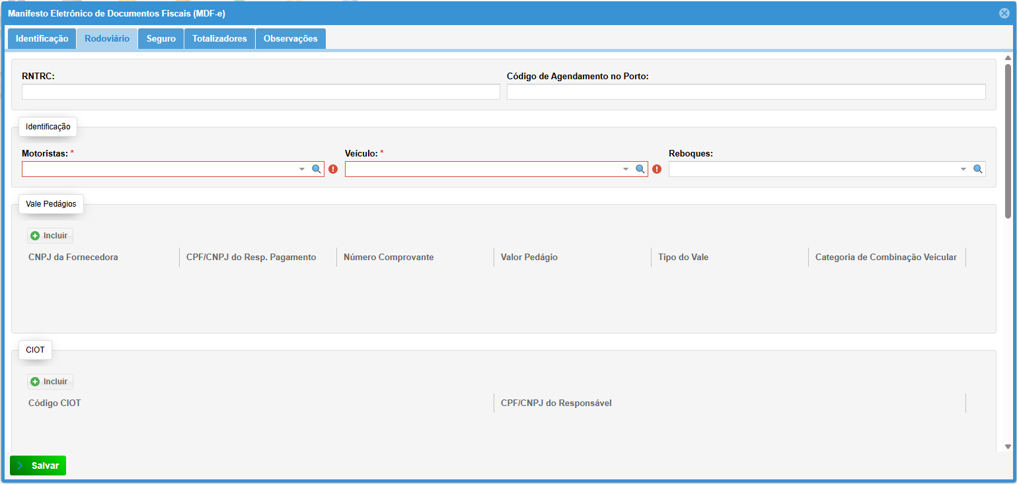Go to the Totalizadores tab
1017x484 pixels.
tap(219, 39)
